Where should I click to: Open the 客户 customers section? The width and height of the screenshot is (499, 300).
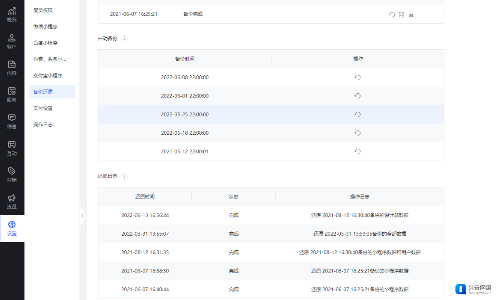[12, 42]
